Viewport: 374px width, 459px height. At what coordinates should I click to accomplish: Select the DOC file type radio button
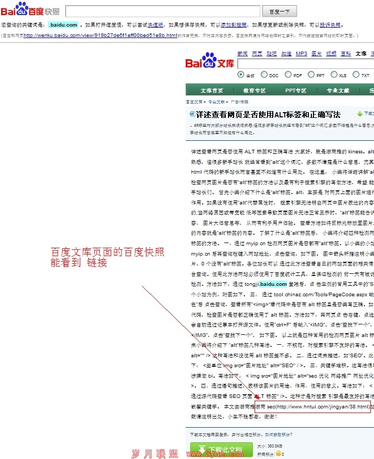[264, 75]
